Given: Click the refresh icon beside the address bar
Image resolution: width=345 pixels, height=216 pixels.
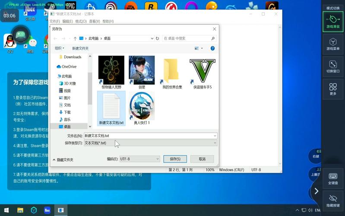Looking at the screenshot, I should 157,38.
